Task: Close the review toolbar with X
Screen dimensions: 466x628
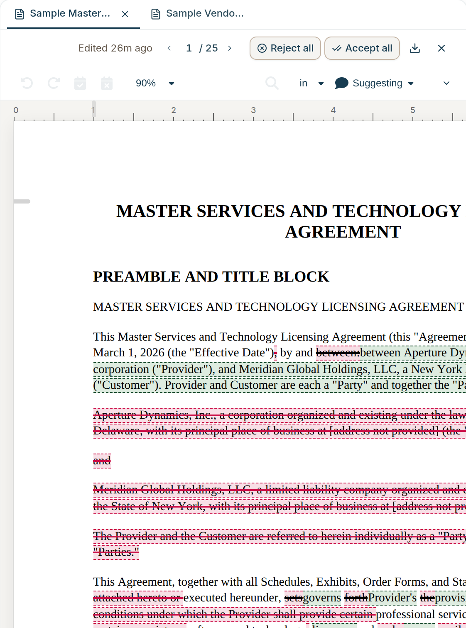Action: pos(441,48)
